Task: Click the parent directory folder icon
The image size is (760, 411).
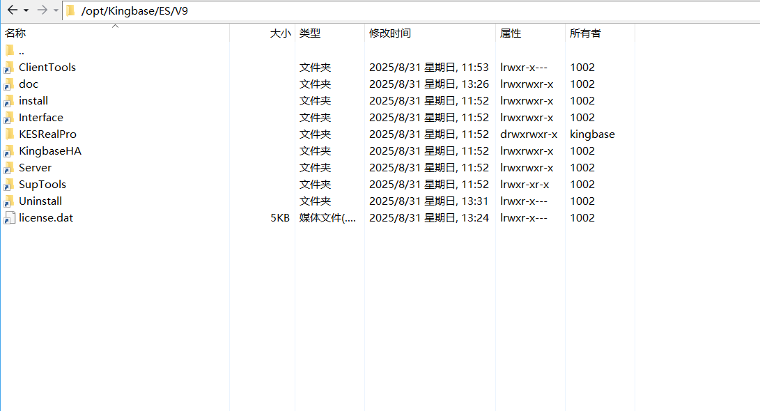Action: click(10, 50)
